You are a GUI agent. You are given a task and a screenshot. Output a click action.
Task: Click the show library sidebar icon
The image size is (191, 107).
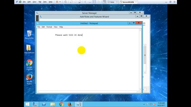coord(86,2)
